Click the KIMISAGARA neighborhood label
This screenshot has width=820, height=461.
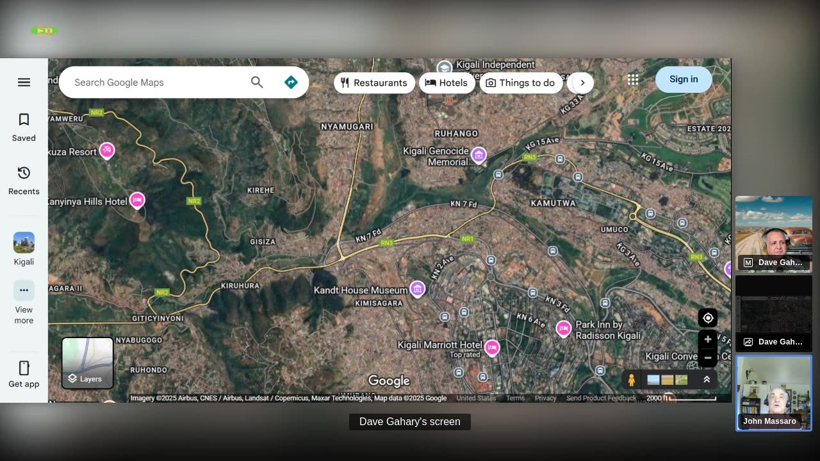click(379, 303)
